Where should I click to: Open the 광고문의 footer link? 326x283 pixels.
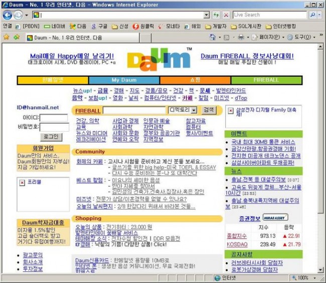[x=33, y=255]
